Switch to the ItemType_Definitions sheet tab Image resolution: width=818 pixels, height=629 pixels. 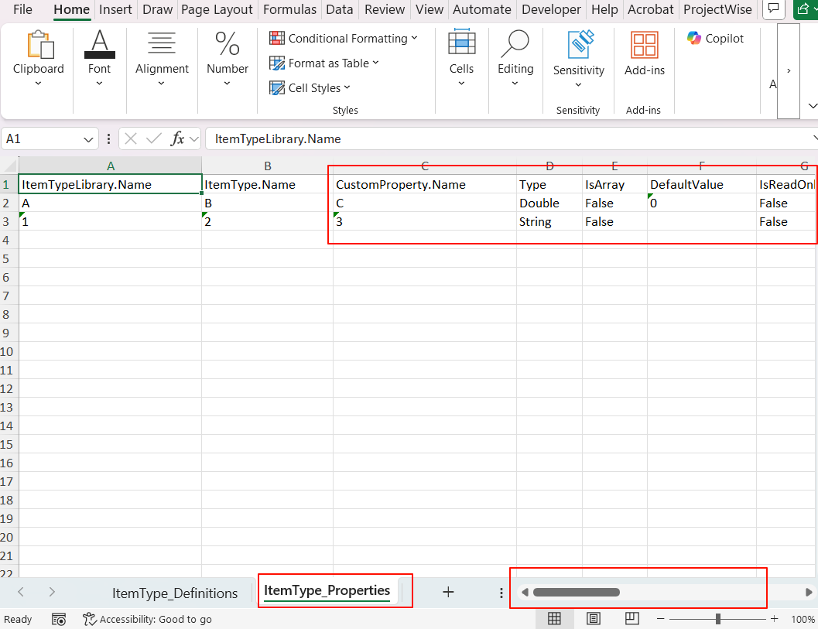(x=175, y=593)
